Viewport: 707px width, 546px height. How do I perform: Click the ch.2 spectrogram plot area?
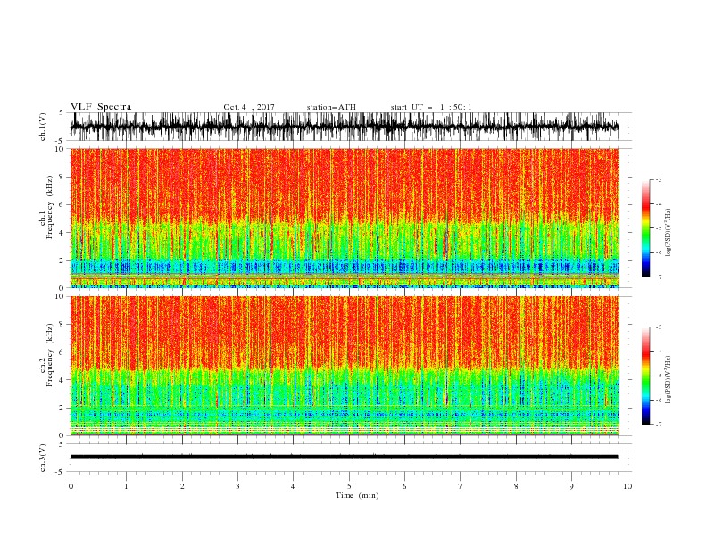click(x=344, y=366)
